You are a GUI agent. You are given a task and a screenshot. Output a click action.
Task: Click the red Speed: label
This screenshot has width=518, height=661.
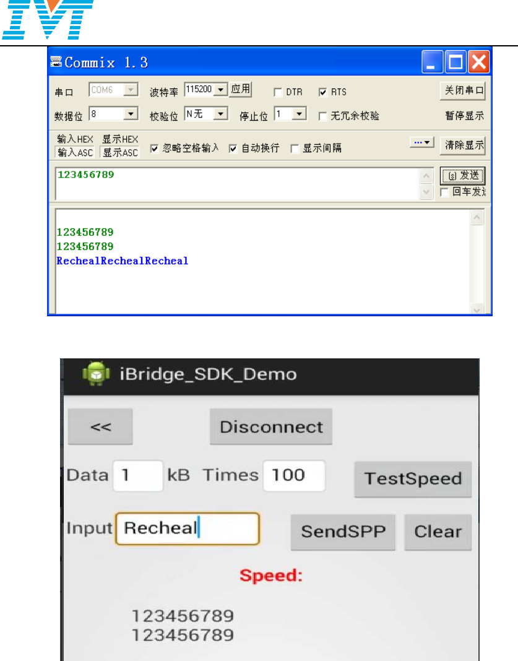point(271,576)
